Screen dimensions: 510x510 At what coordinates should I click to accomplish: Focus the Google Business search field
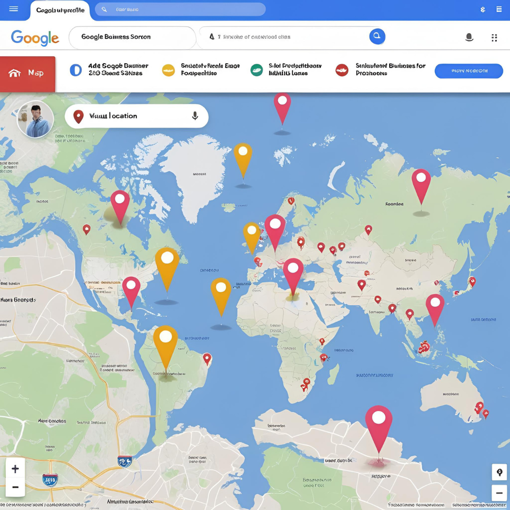click(x=132, y=37)
